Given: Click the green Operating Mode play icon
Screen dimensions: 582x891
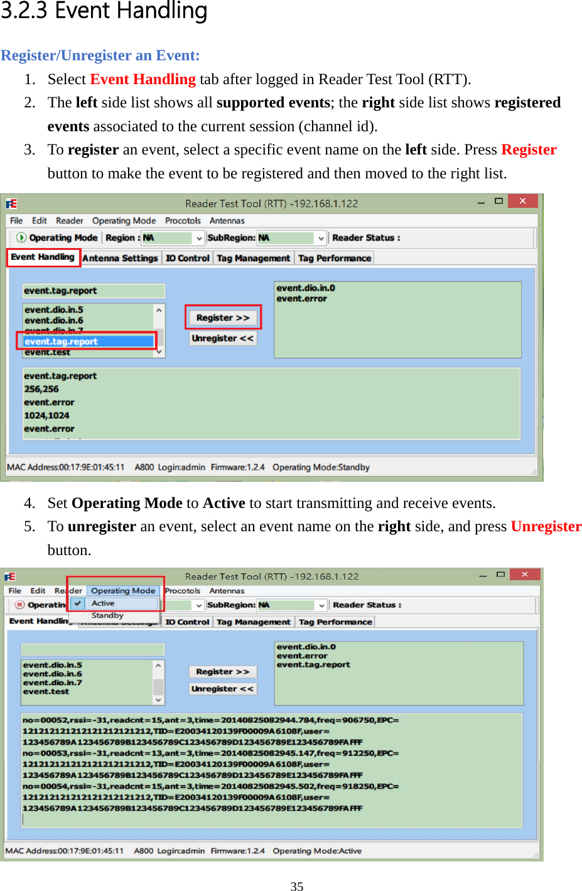Looking at the screenshot, I should pyautogui.click(x=21, y=237).
